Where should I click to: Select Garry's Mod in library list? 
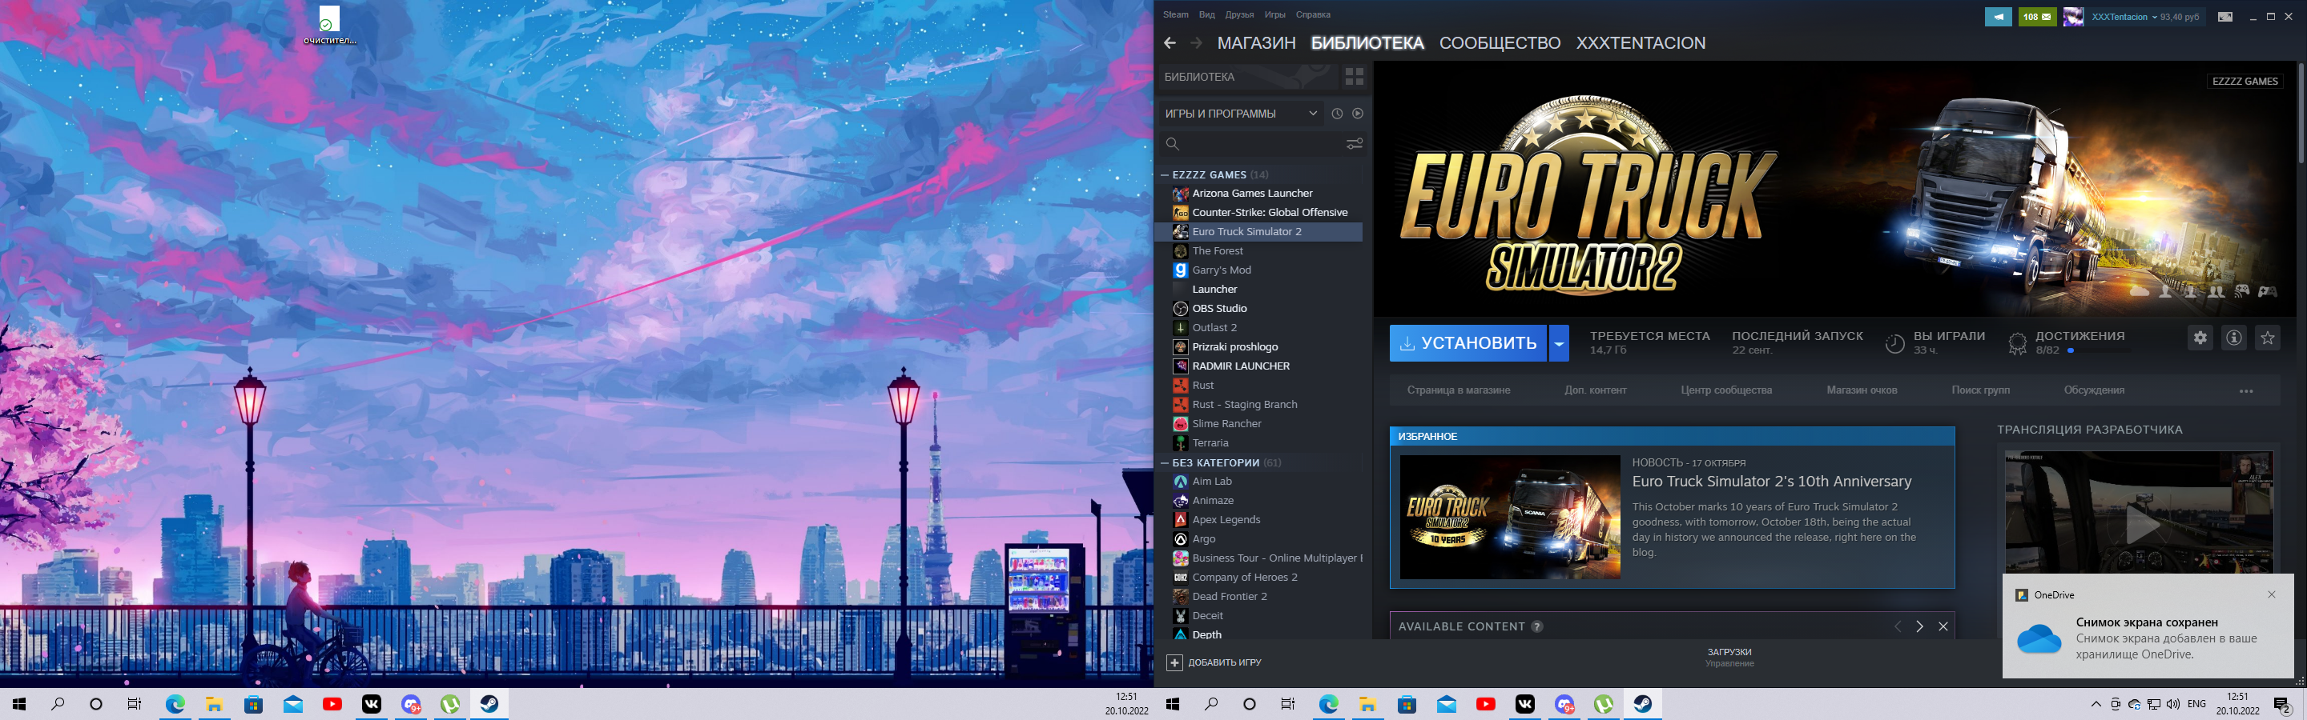pyautogui.click(x=1258, y=270)
